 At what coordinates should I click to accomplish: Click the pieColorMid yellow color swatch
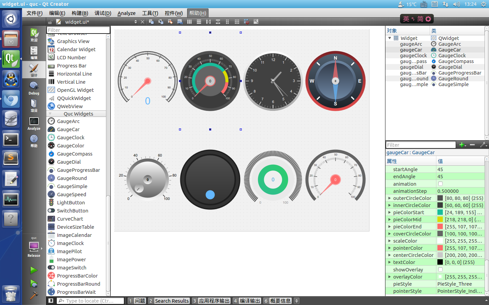click(x=440, y=219)
